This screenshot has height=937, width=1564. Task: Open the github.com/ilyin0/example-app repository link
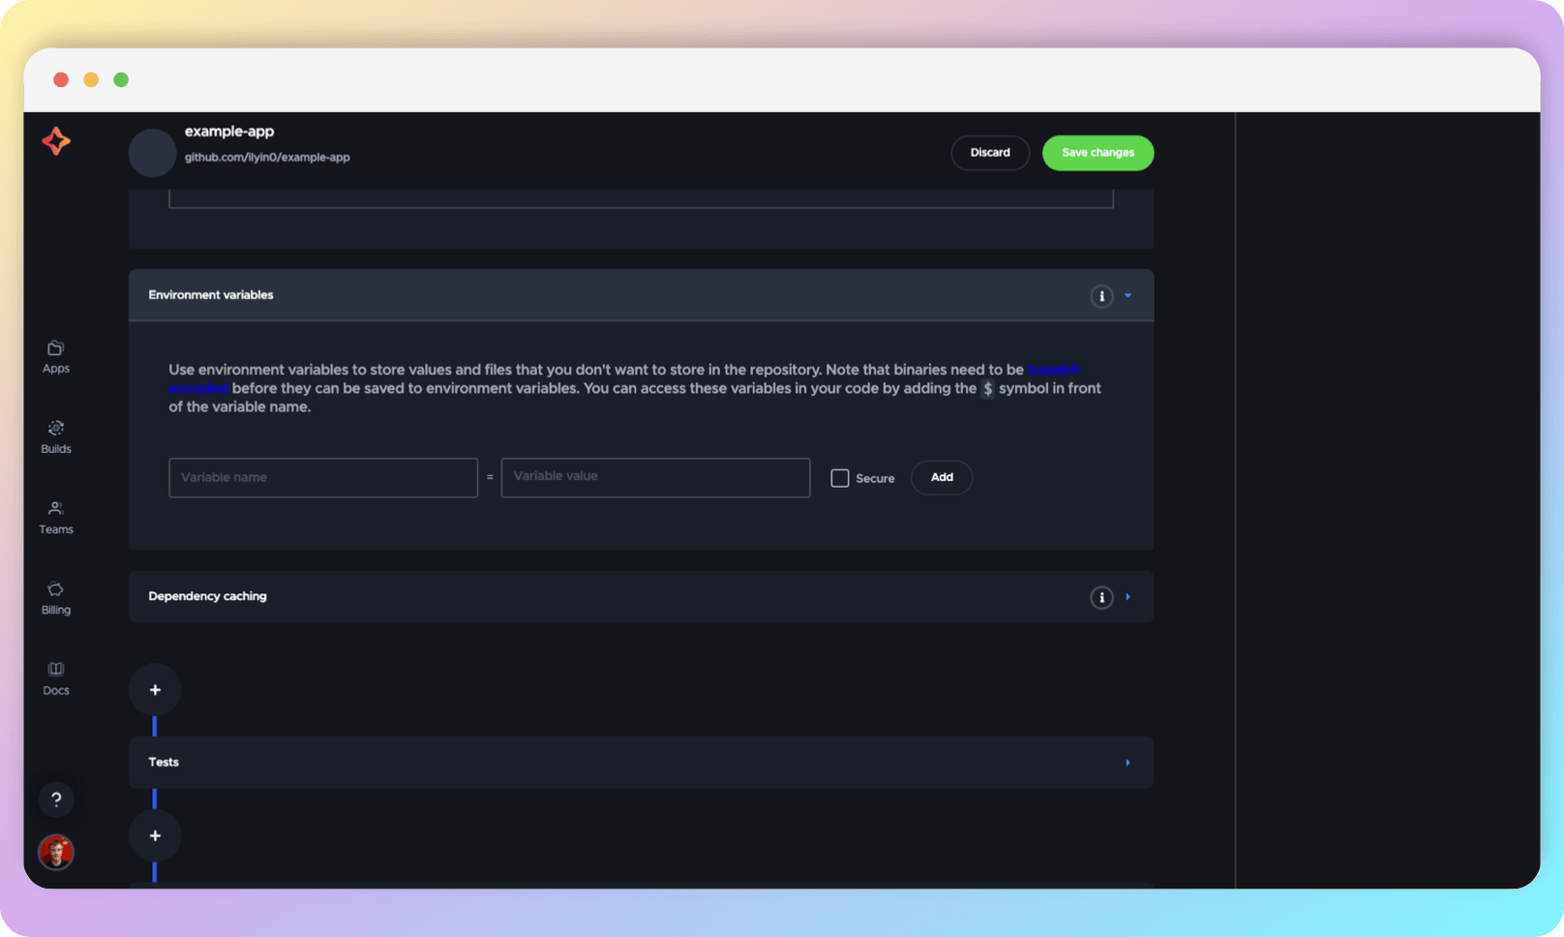[267, 156]
